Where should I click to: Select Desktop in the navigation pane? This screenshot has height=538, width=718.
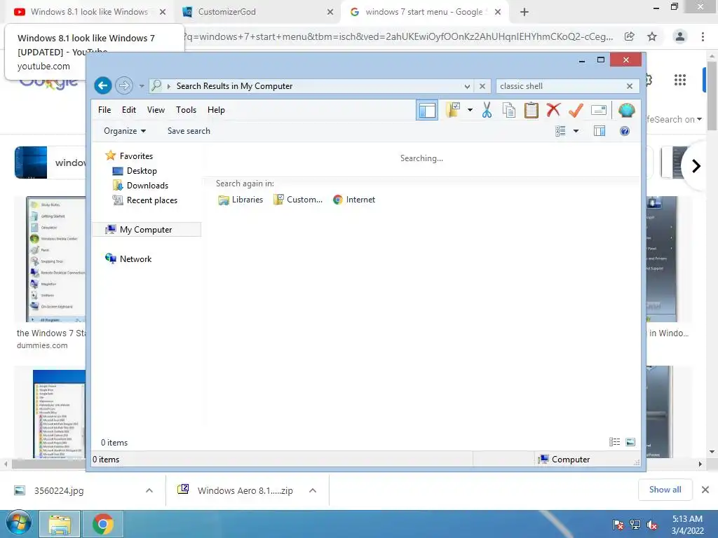pos(142,171)
